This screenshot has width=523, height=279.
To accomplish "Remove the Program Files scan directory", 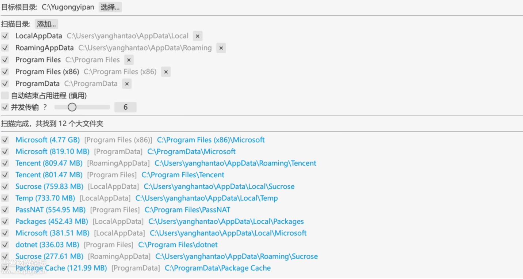I will (129, 60).
